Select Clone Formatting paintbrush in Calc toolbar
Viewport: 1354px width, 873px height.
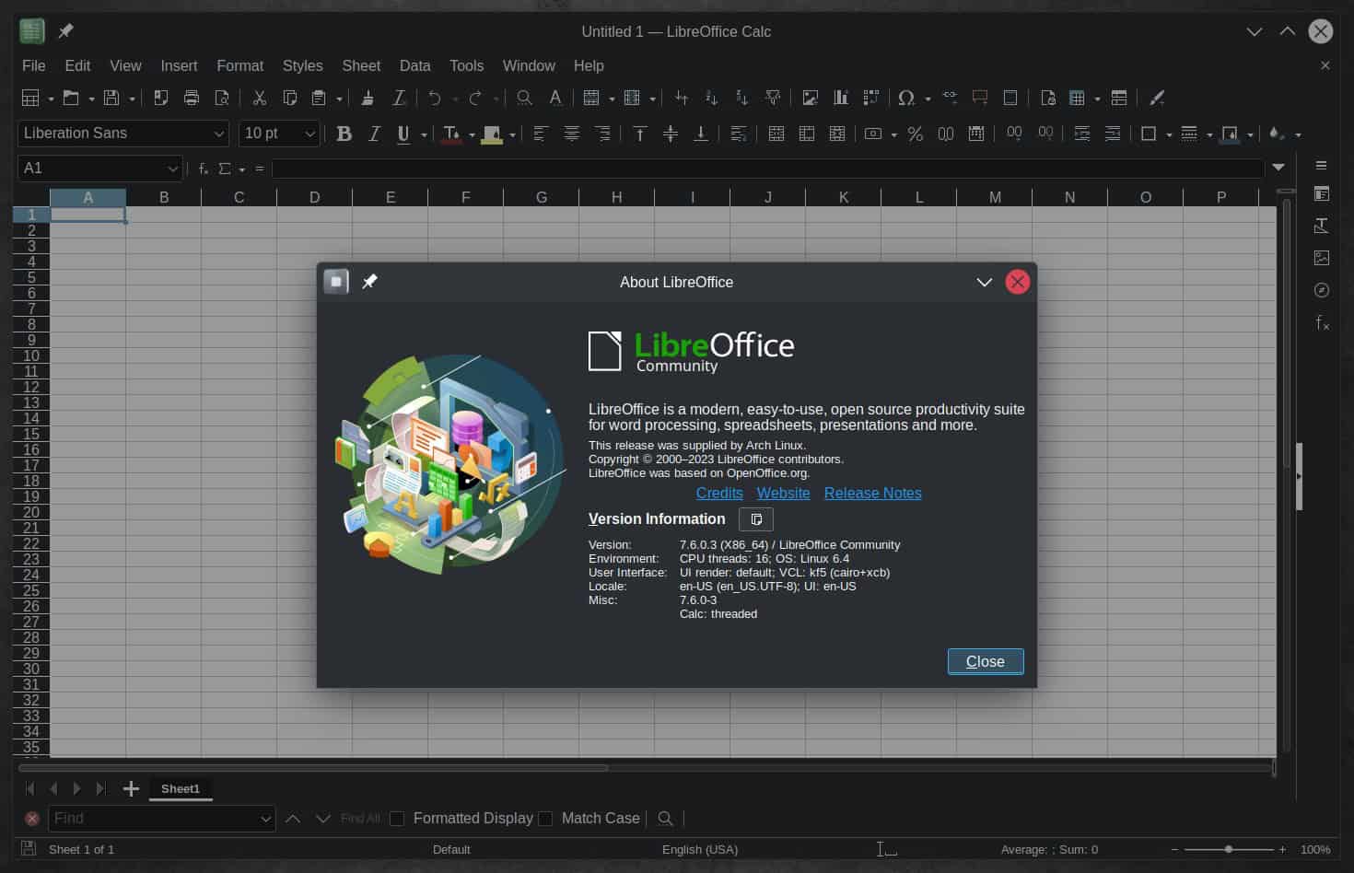click(368, 98)
